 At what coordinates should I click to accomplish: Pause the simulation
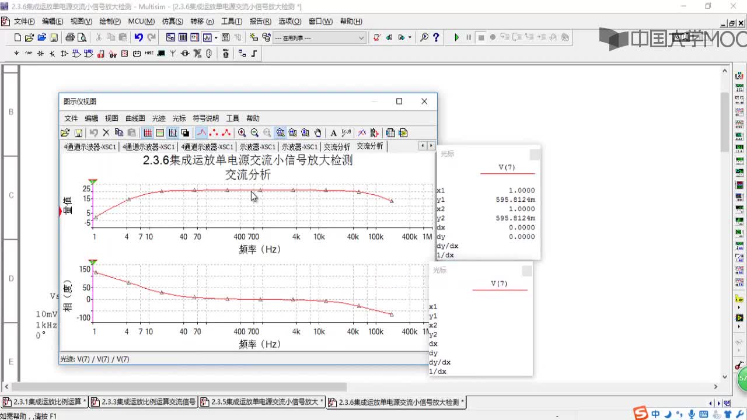[x=469, y=37]
